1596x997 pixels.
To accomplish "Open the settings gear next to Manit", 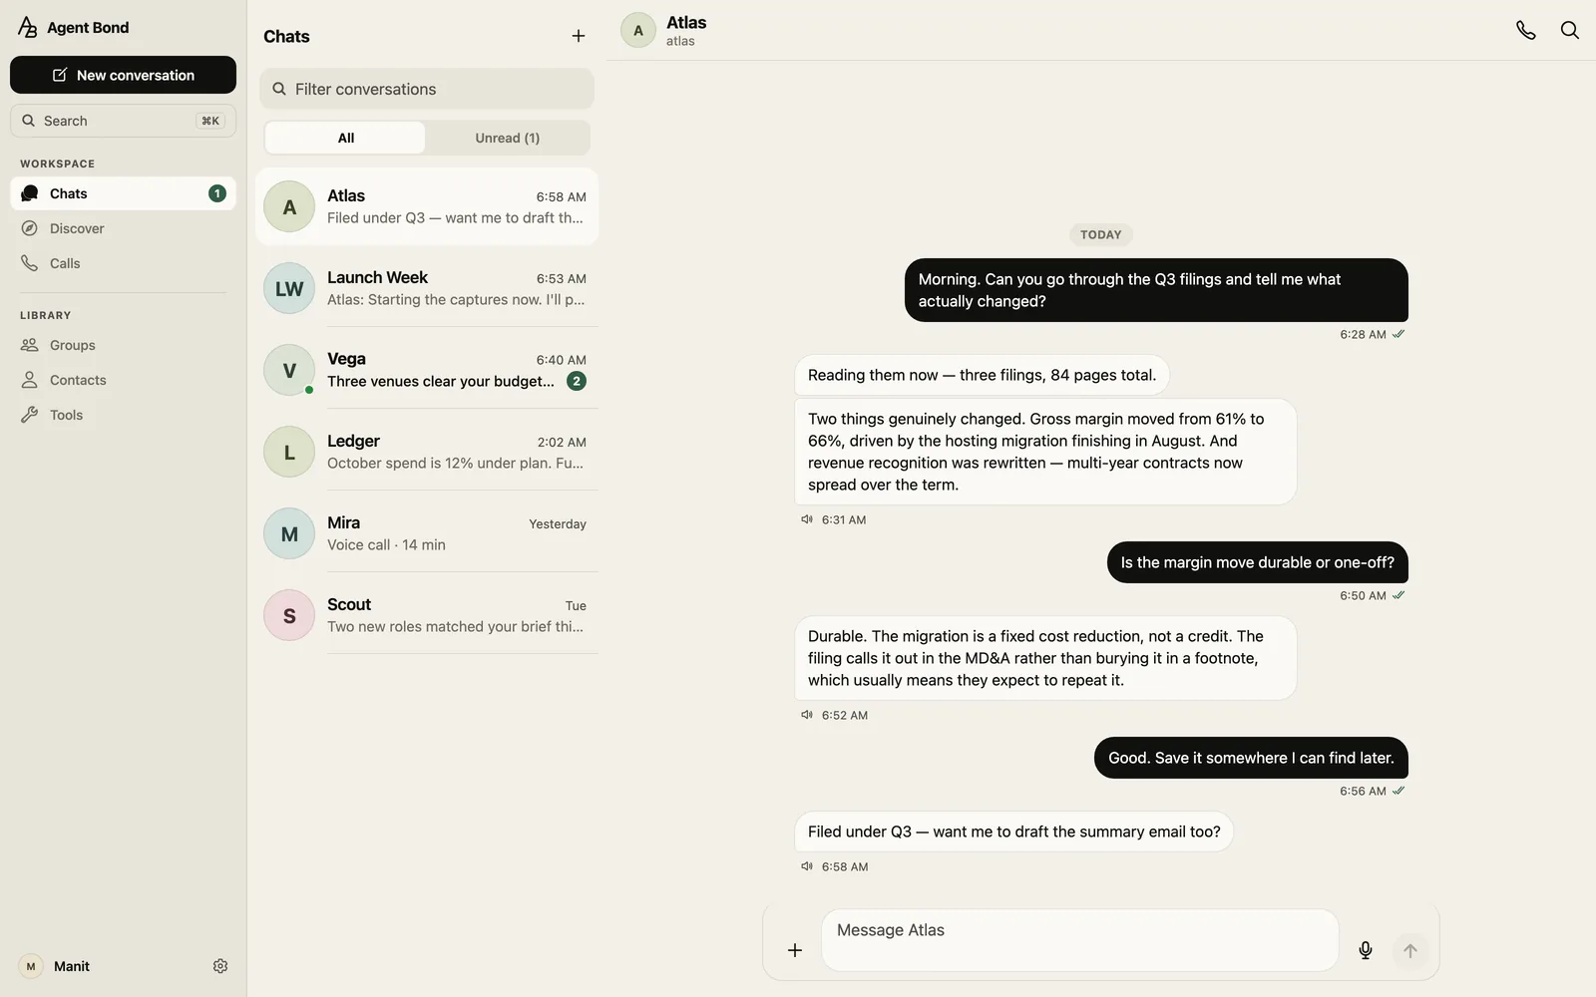I will click(x=220, y=966).
